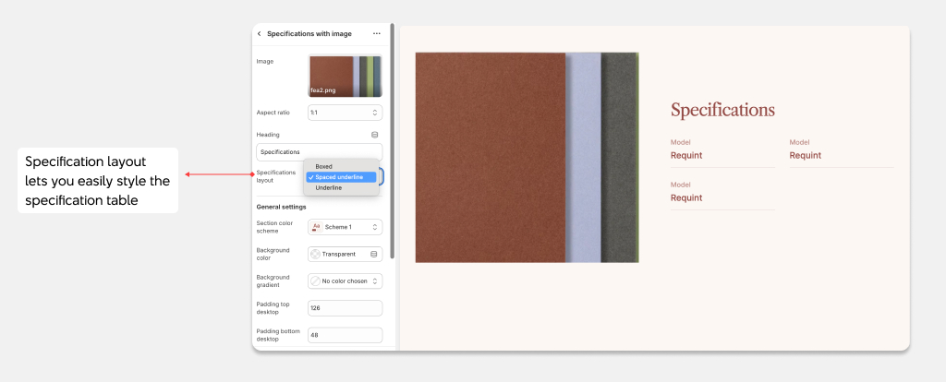
Task: Select the Spaced underline option
Action: 340,177
